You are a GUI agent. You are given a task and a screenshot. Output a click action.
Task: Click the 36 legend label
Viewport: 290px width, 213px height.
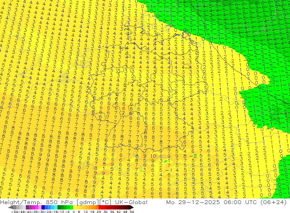point(112,212)
